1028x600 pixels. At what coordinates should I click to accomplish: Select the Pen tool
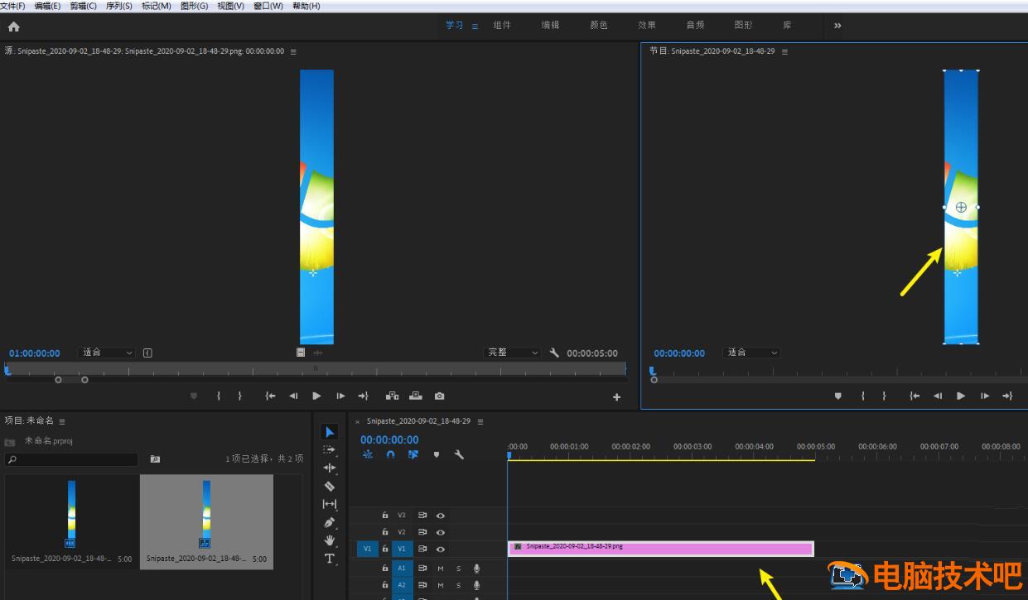pyautogui.click(x=330, y=522)
